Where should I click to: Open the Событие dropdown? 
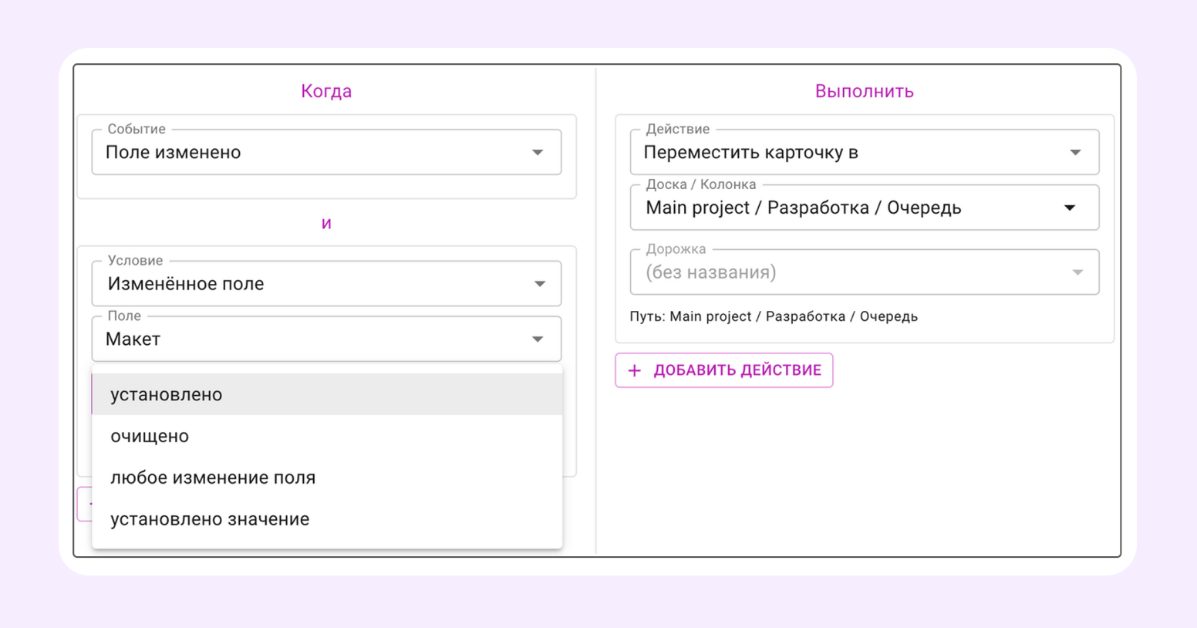[326, 152]
